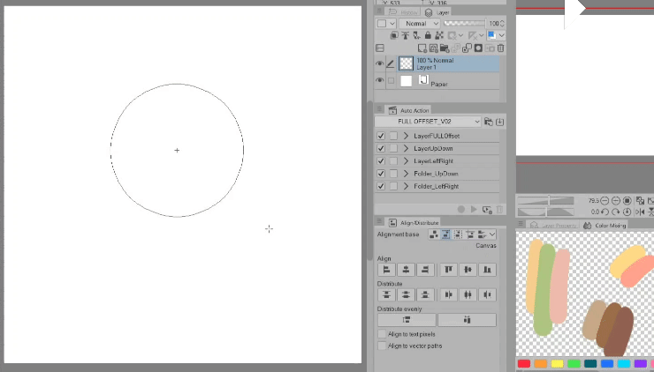654x372 pixels.
Task: Expand the LayerFULLOffset auto action
Action: pos(406,137)
